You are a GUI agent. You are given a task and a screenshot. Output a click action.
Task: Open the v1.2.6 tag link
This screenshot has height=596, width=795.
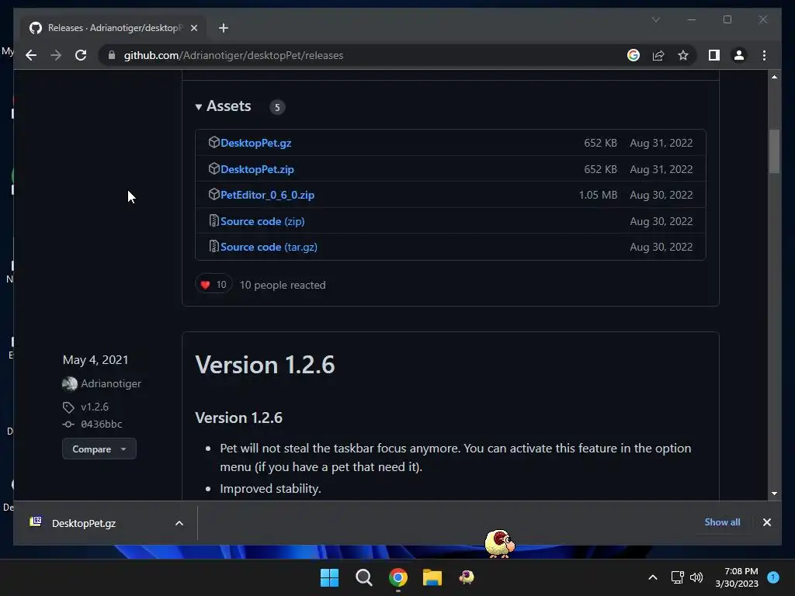[94, 407]
